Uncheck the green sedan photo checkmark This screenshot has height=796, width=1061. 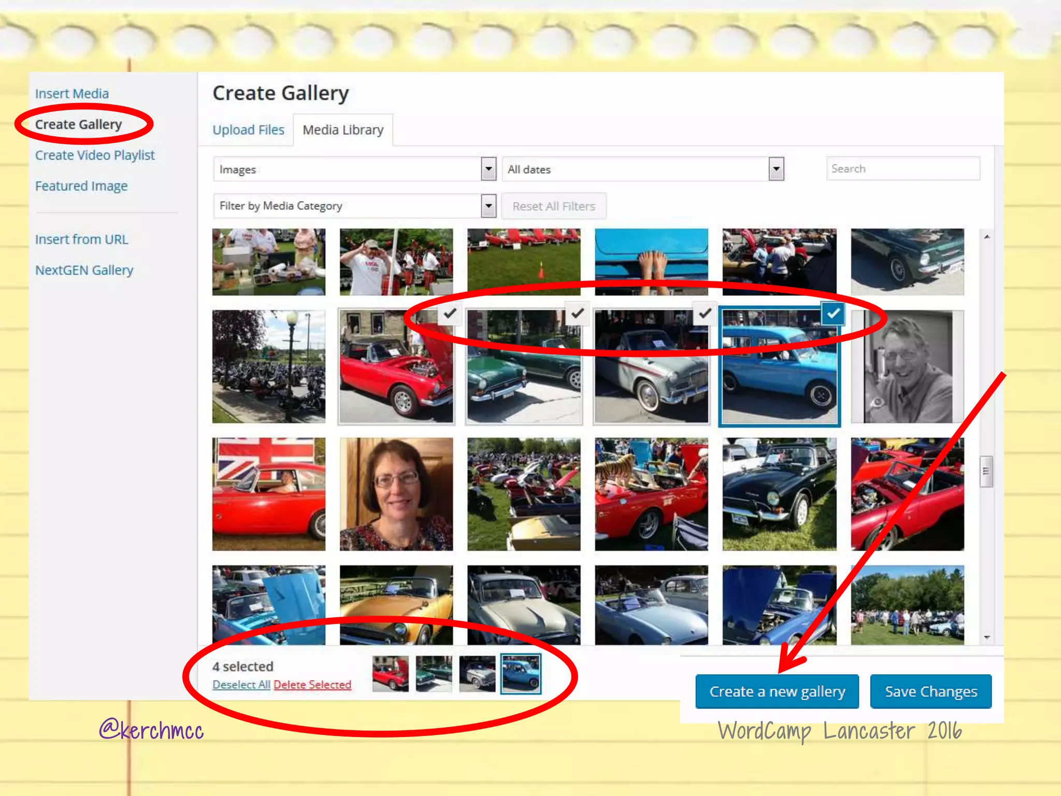(x=577, y=314)
